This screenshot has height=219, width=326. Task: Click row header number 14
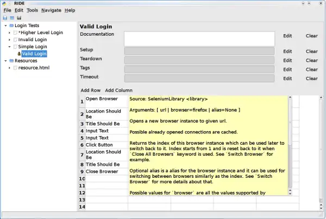[82, 207]
